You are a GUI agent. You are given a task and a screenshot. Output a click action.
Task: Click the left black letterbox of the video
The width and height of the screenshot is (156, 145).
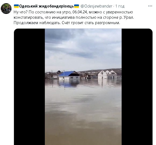pyautogui.click(x=30, y=87)
